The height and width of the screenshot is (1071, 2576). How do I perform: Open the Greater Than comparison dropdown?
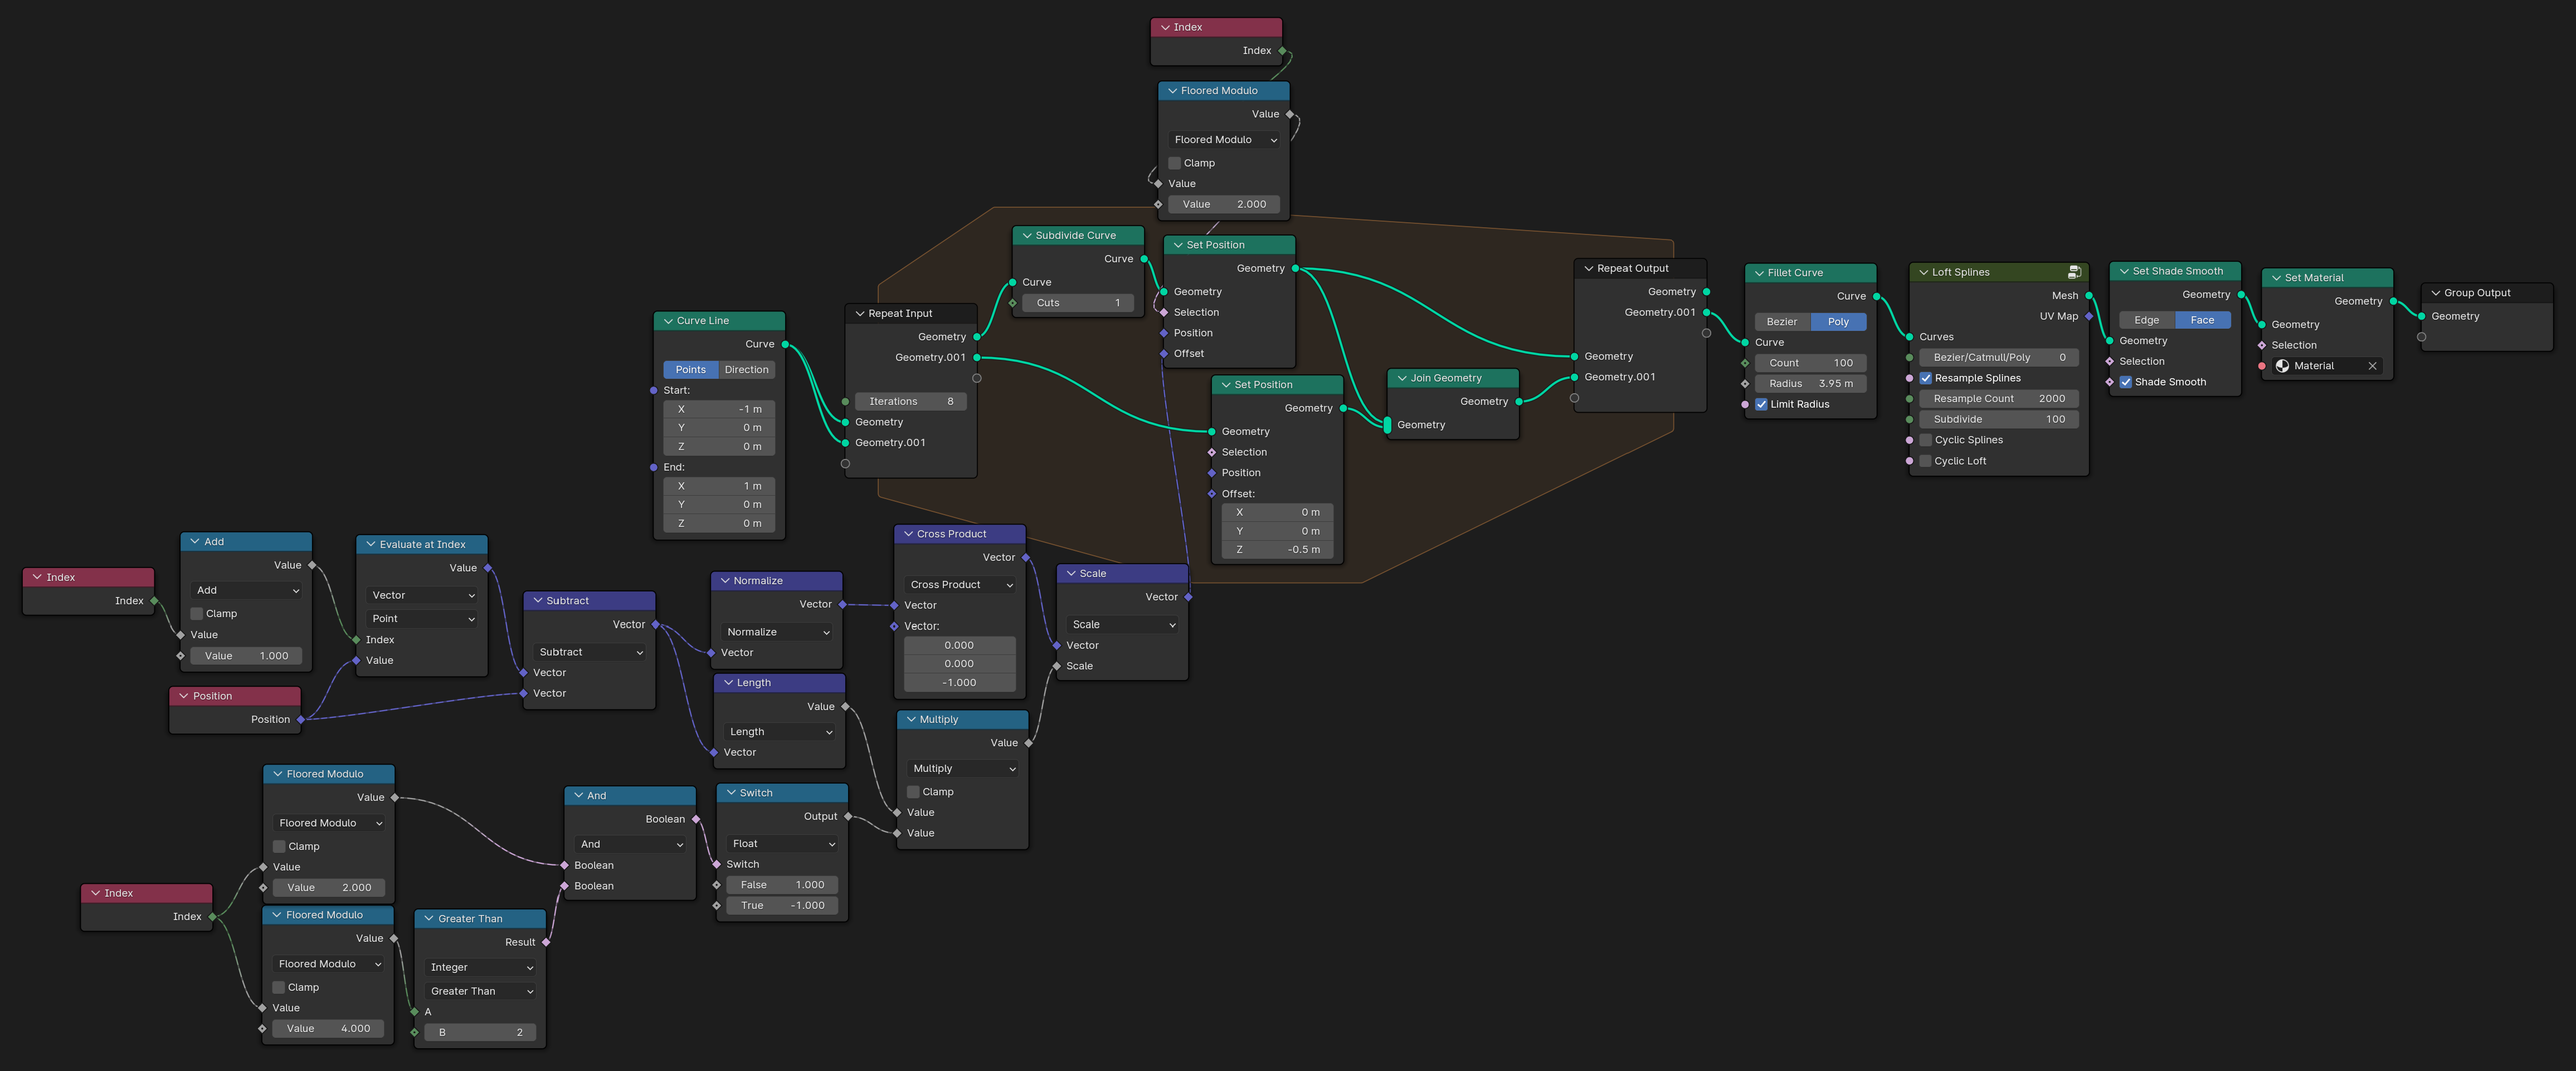(480, 991)
